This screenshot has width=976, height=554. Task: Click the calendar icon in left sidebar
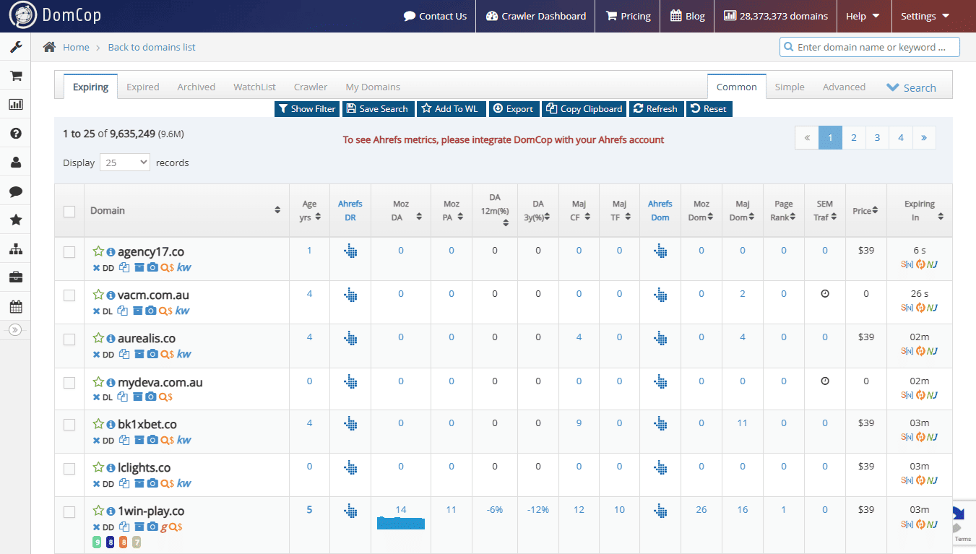click(x=15, y=306)
